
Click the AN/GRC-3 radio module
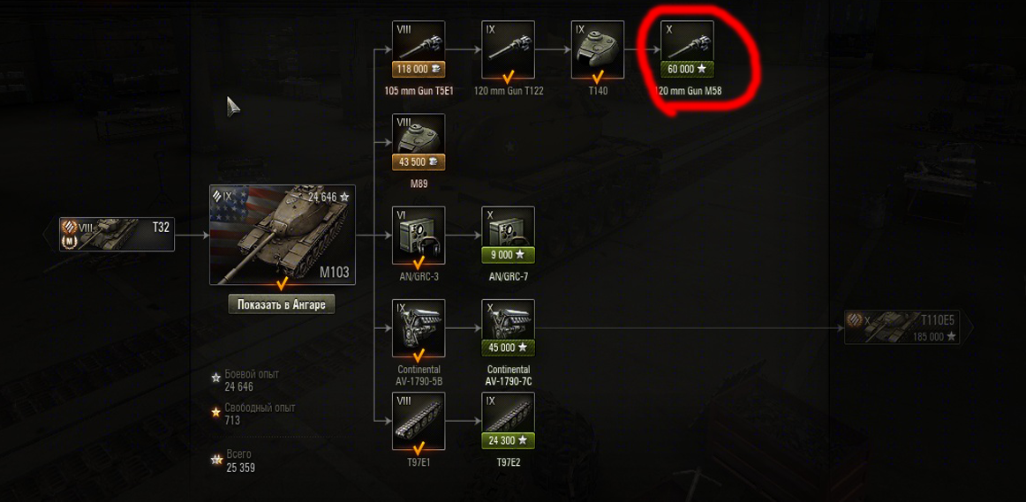(419, 236)
